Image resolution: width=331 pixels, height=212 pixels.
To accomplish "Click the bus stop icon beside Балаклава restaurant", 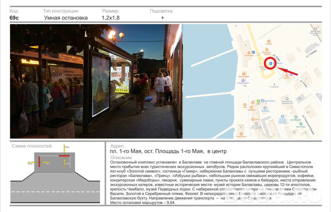I will click(253, 52).
